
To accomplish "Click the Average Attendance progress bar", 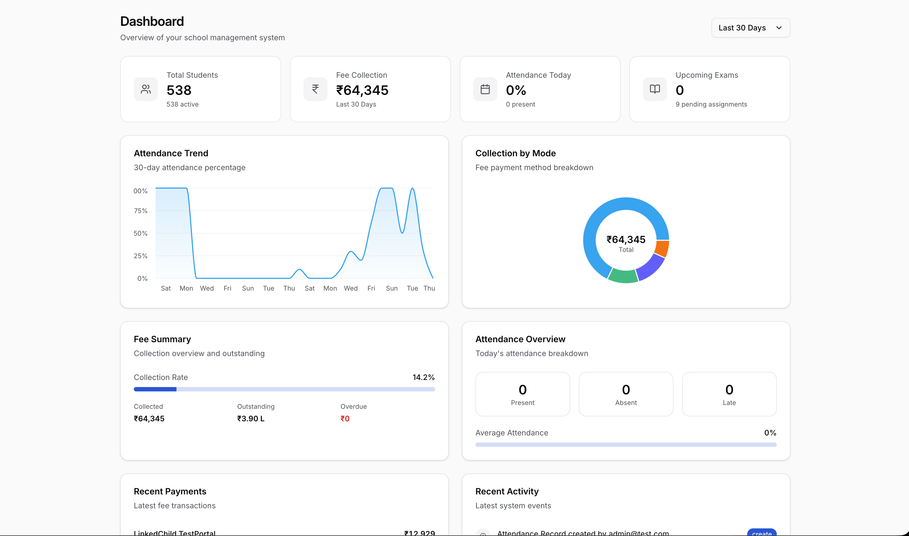I will click(626, 445).
